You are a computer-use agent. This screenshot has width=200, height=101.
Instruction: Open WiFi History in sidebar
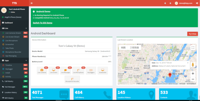14,98
